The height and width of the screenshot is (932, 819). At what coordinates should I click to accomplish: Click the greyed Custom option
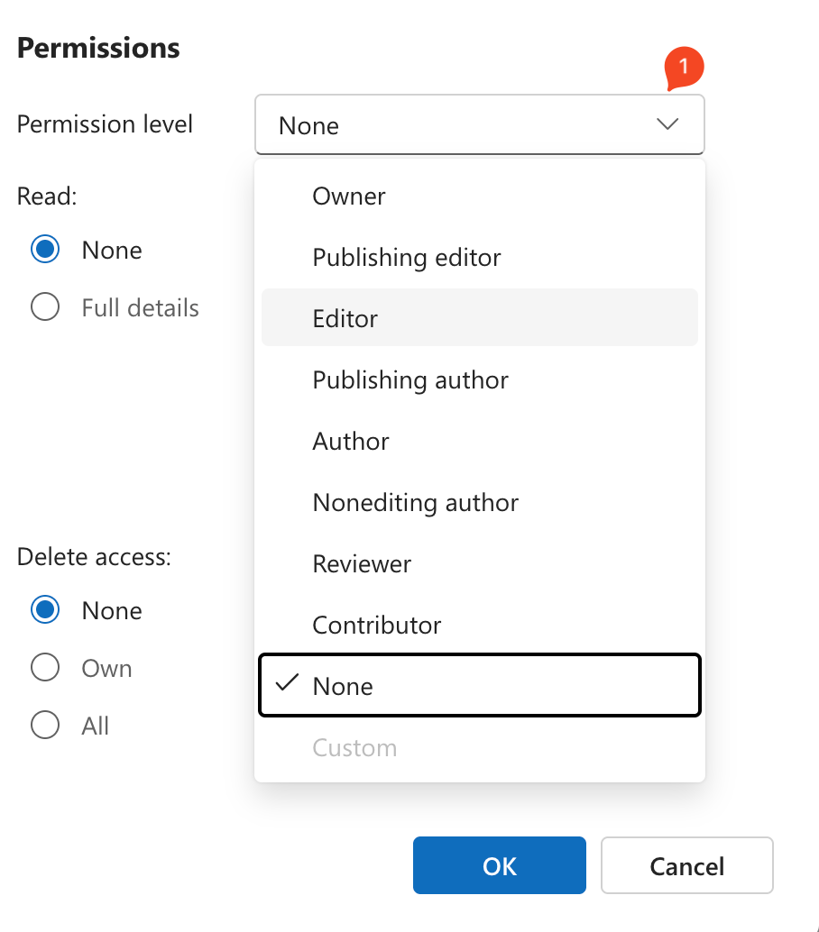point(479,747)
